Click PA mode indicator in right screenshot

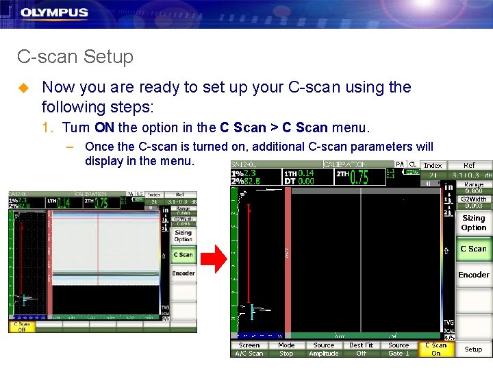[x=400, y=164]
